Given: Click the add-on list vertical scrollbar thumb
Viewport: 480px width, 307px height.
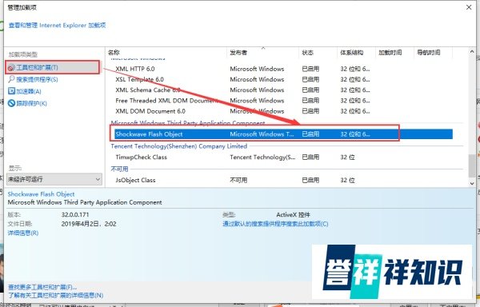Looking at the screenshot, I should click(472, 165).
